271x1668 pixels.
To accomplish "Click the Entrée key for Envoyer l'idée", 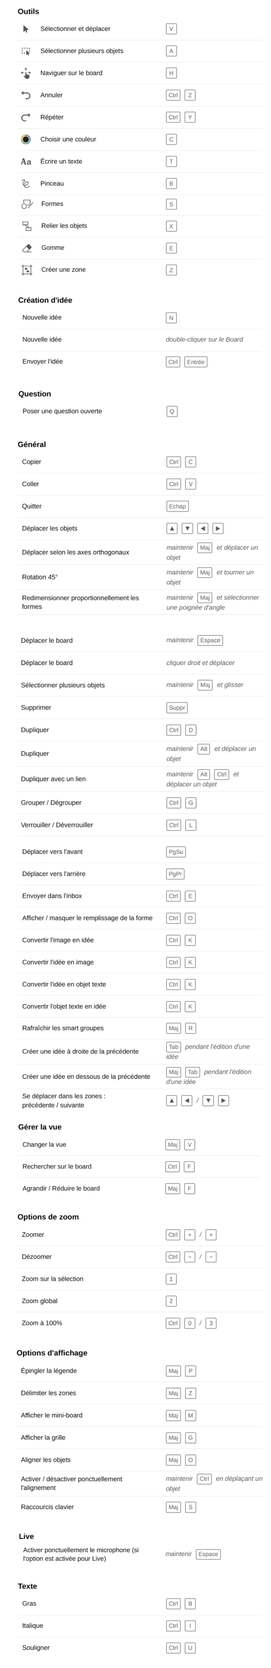I will [195, 362].
